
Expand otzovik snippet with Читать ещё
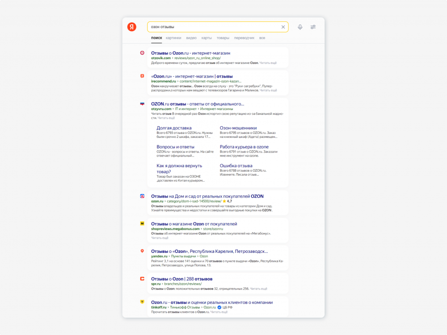268,63
